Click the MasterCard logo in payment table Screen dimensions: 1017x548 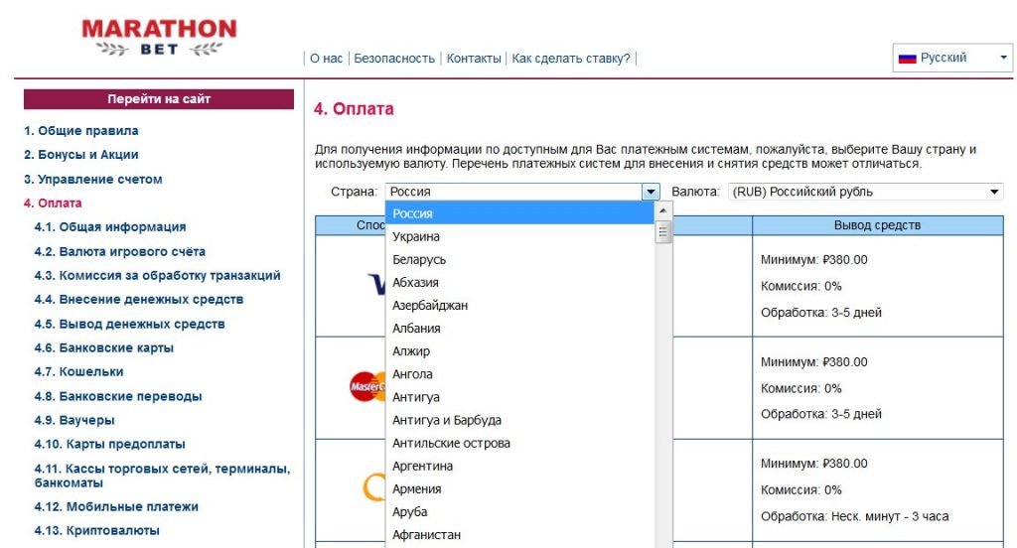point(367,387)
